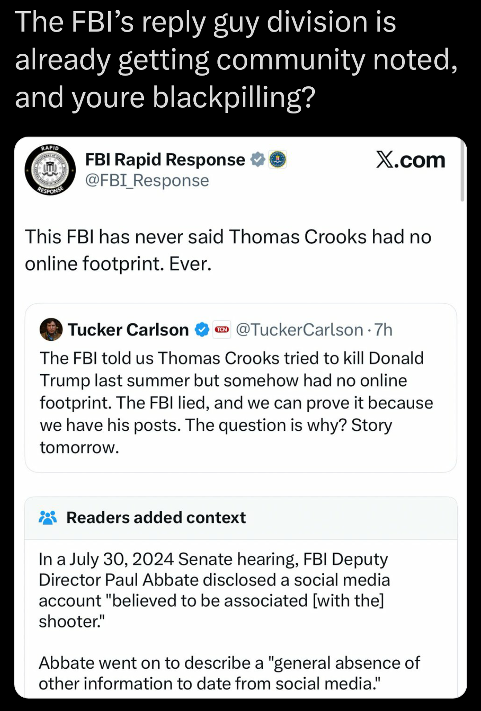Open the @FBI_Response handle
The width and height of the screenshot is (481, 711).
[x=147, y=181]
